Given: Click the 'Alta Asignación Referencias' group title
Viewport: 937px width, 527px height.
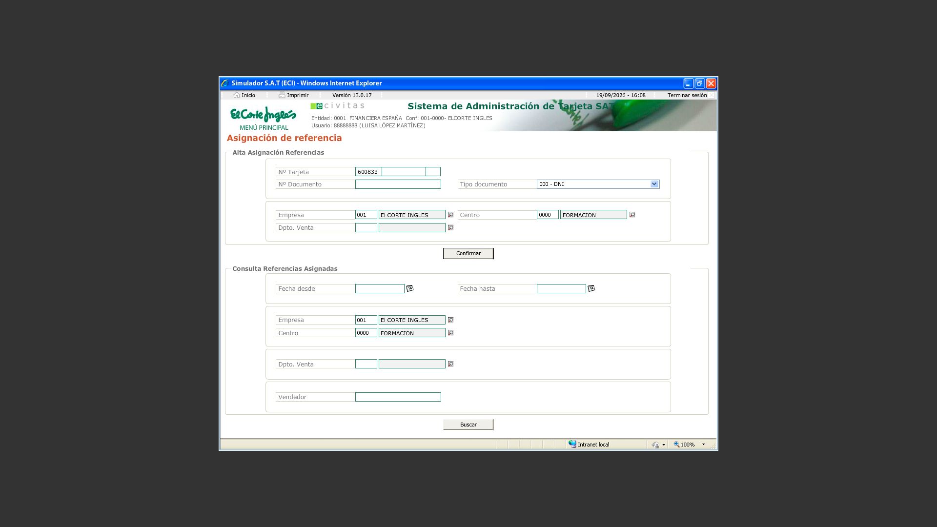Looking at the screenshot, I should 278,153.
